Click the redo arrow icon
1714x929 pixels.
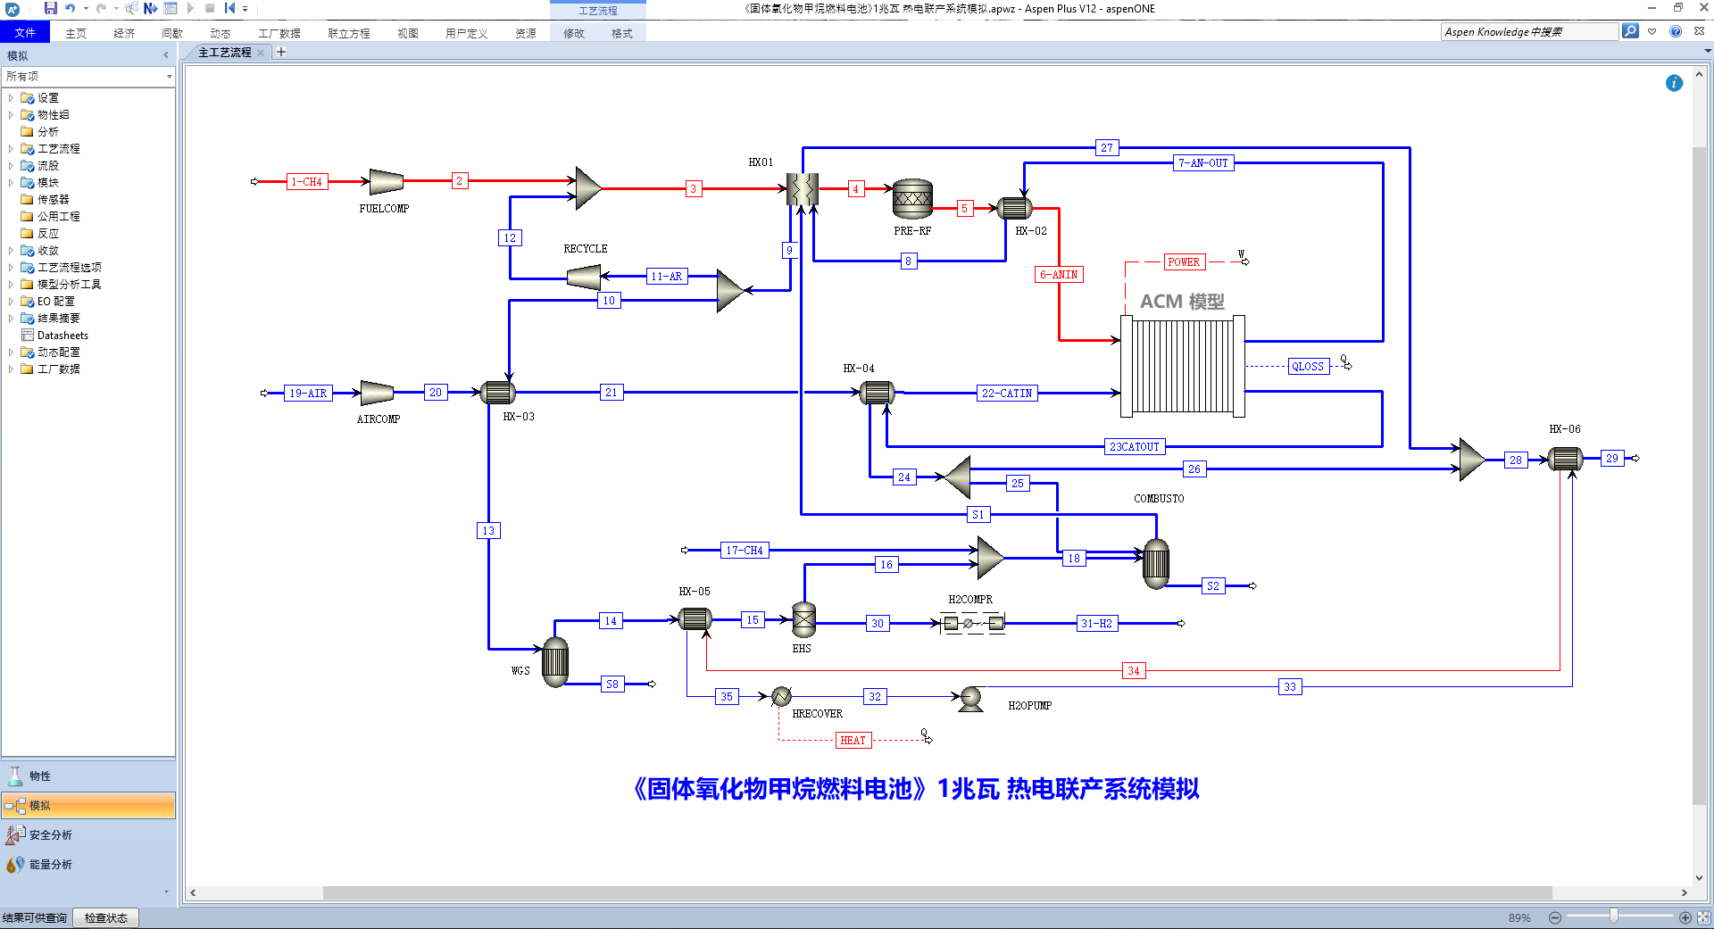[101, 8]
